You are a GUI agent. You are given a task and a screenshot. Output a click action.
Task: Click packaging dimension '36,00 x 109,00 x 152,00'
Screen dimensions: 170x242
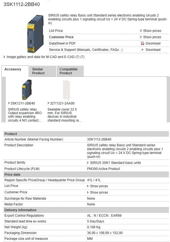pyautogui.click(x=105, y=233)
